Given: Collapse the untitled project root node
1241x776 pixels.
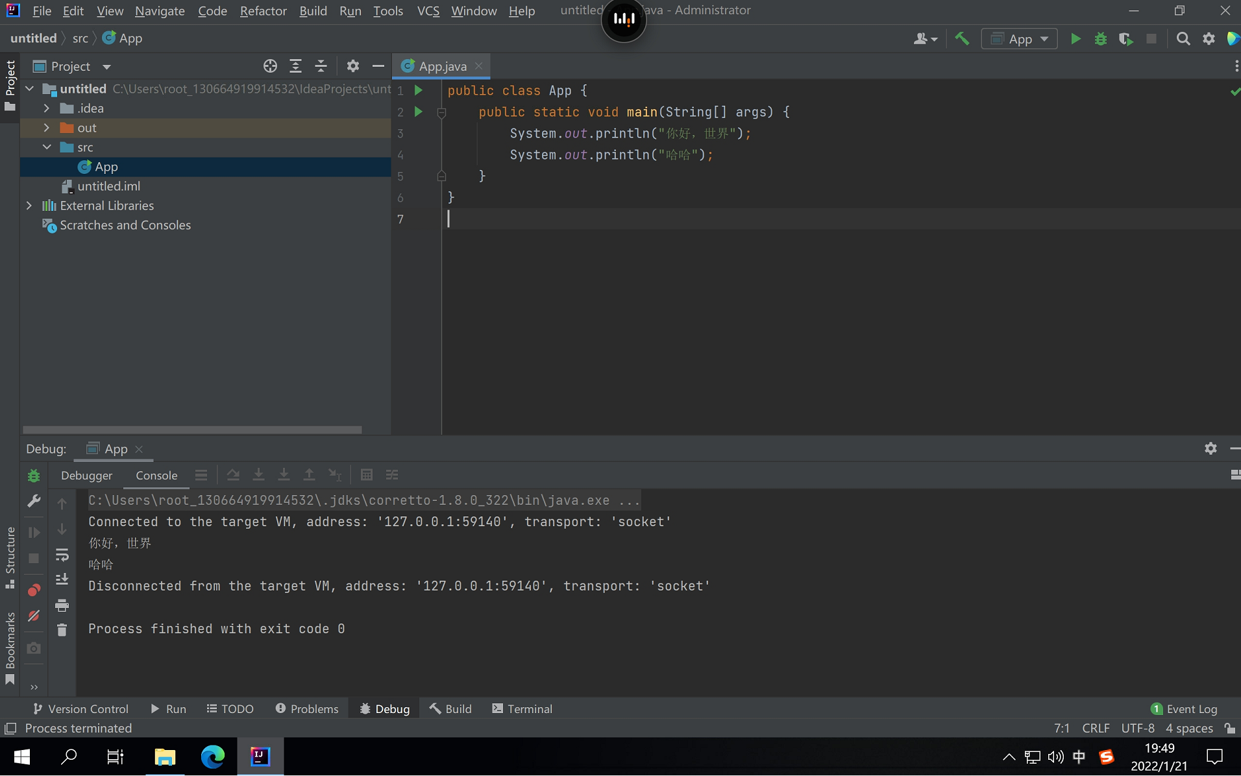Looking at the screenshot, I should tap(30, 89).
